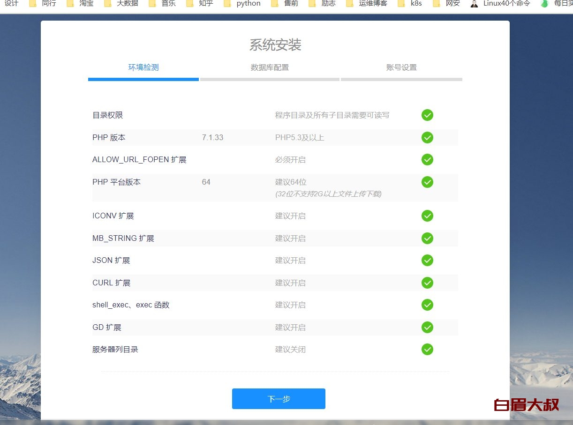This screenshot has width=573, height=425.
Task: Click the 系统安装 heading
Action: 275,45
